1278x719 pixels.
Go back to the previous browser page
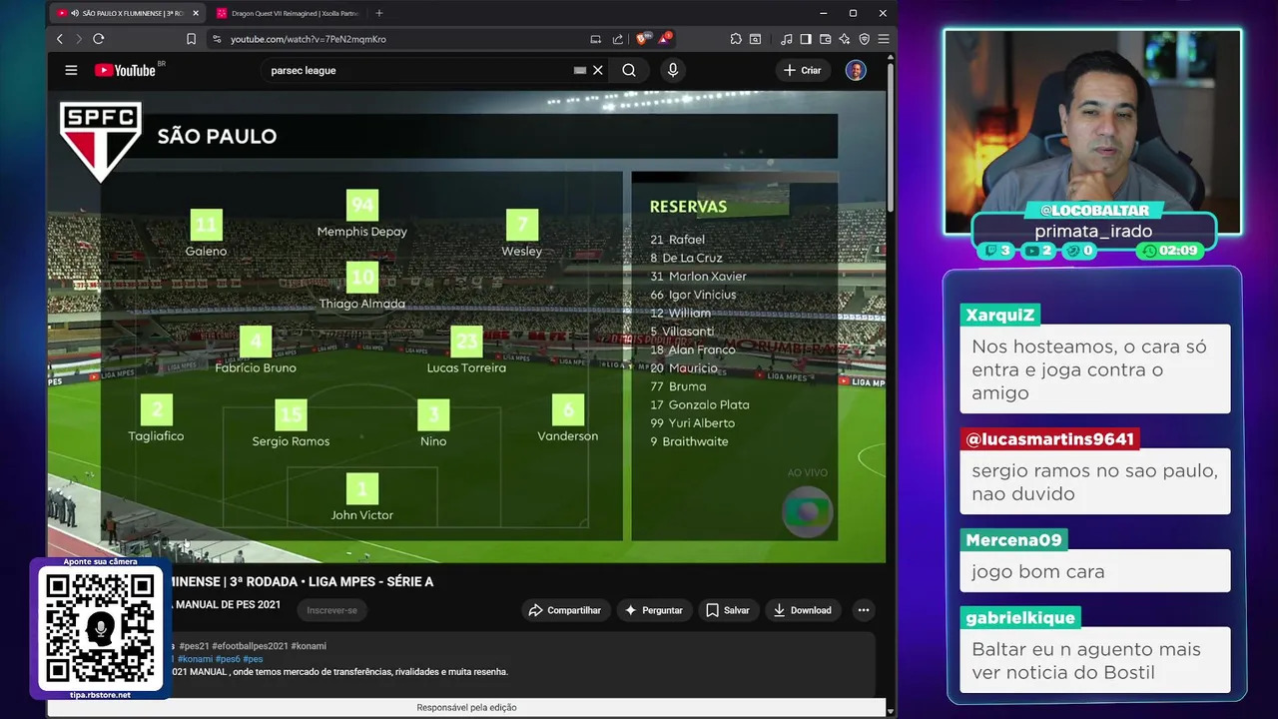coord(60,39)
